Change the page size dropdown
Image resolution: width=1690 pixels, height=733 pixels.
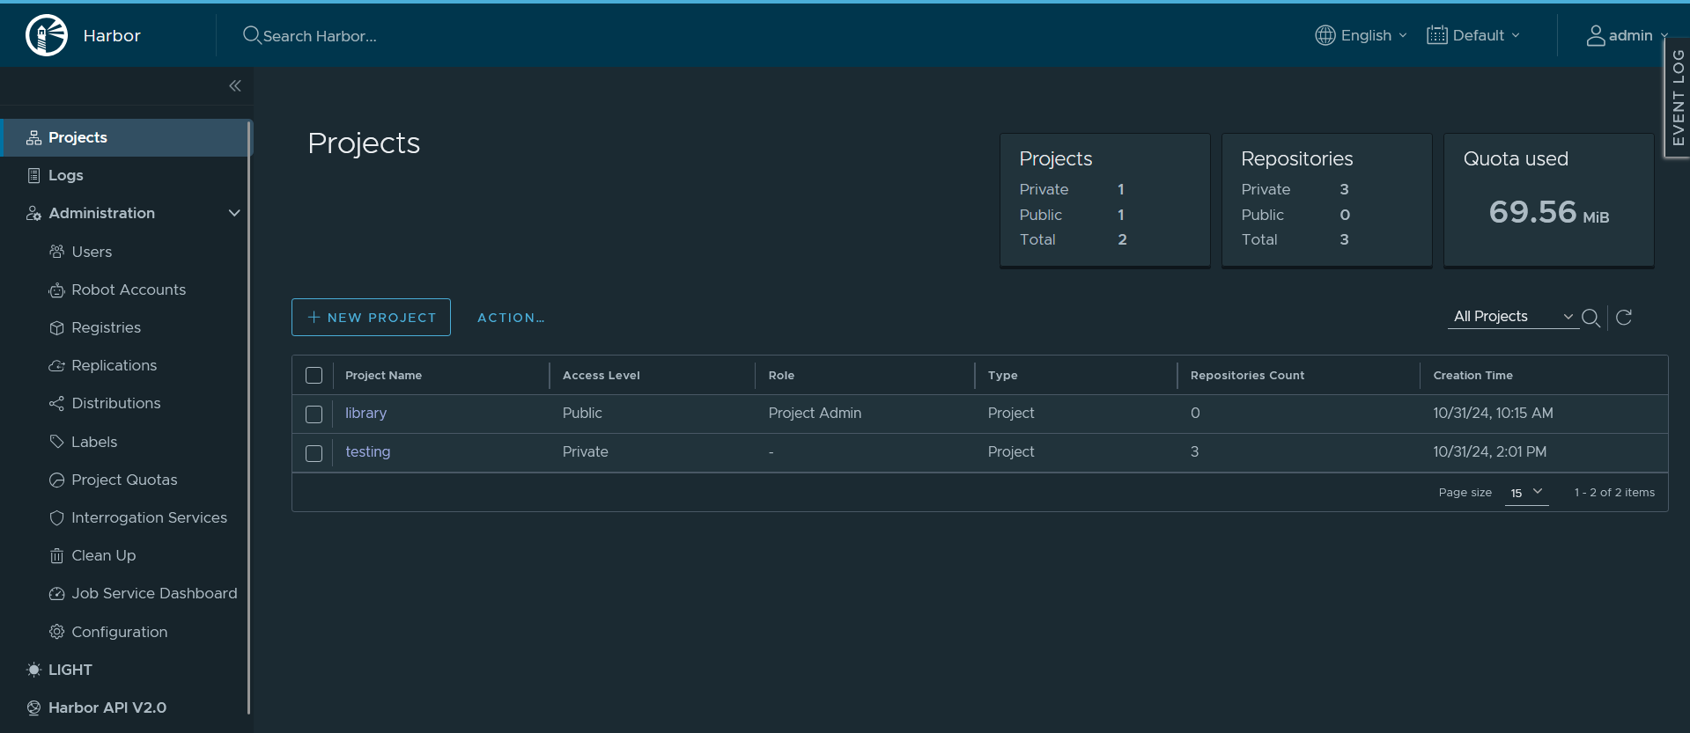1526,493
